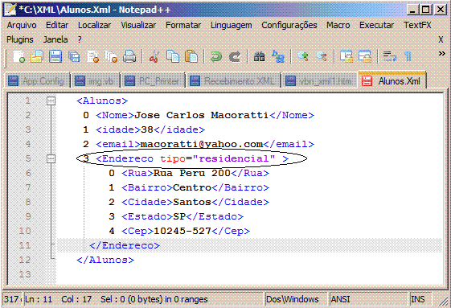Click the email macoratti@yahoo.com
Screen dimensions: 451x308
pos(201,144)
